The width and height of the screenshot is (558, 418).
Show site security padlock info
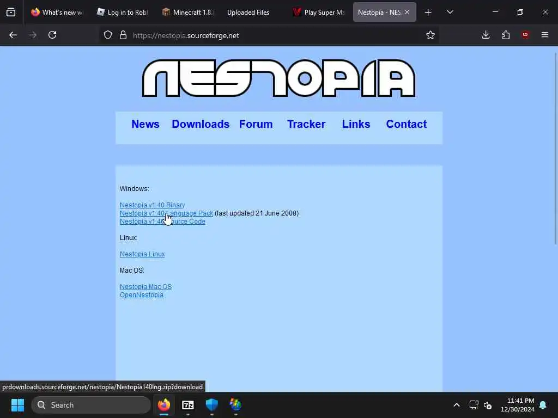click(x=123, y=35)
